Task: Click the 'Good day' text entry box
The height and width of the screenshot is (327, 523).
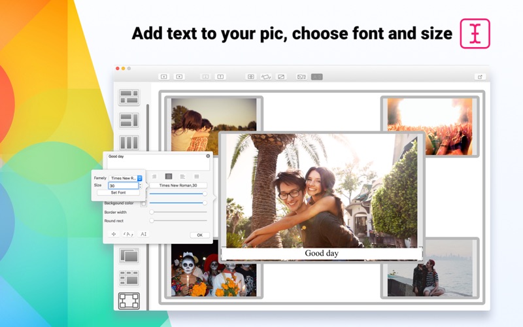Action: (x=158, y=162)
